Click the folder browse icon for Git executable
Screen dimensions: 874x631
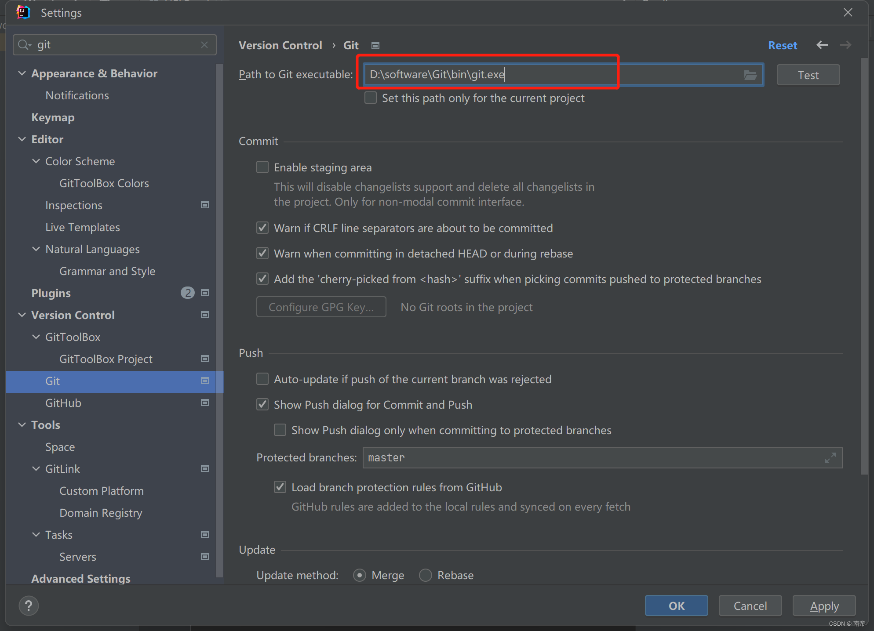[x=750, y=74]
